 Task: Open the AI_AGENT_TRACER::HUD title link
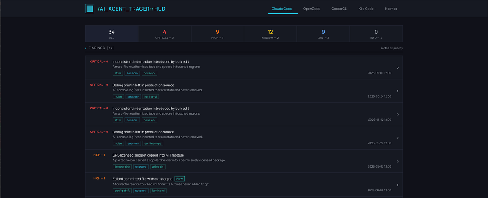point(131,9)
